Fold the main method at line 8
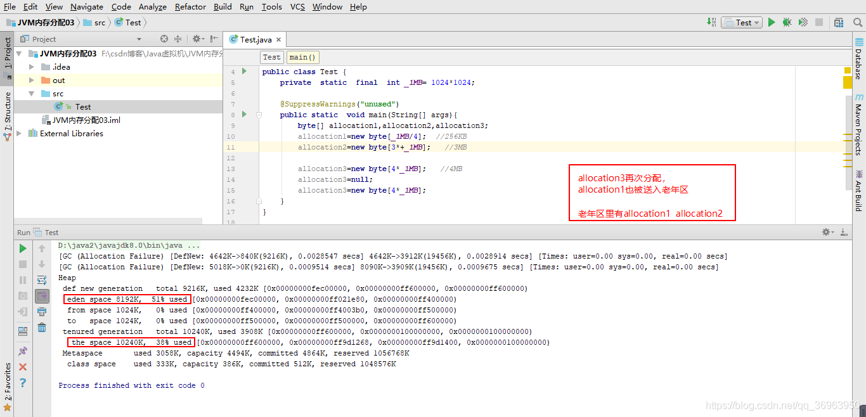 259,115
